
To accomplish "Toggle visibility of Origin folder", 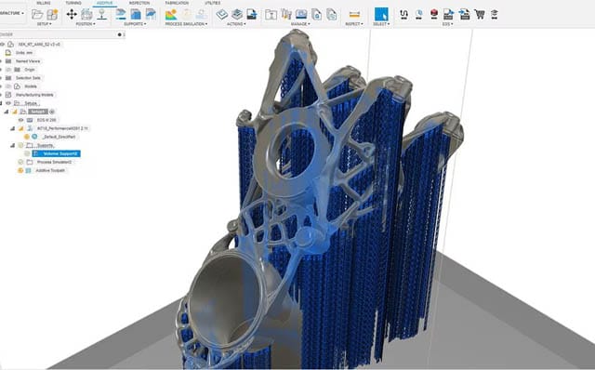I will (8, 70).
